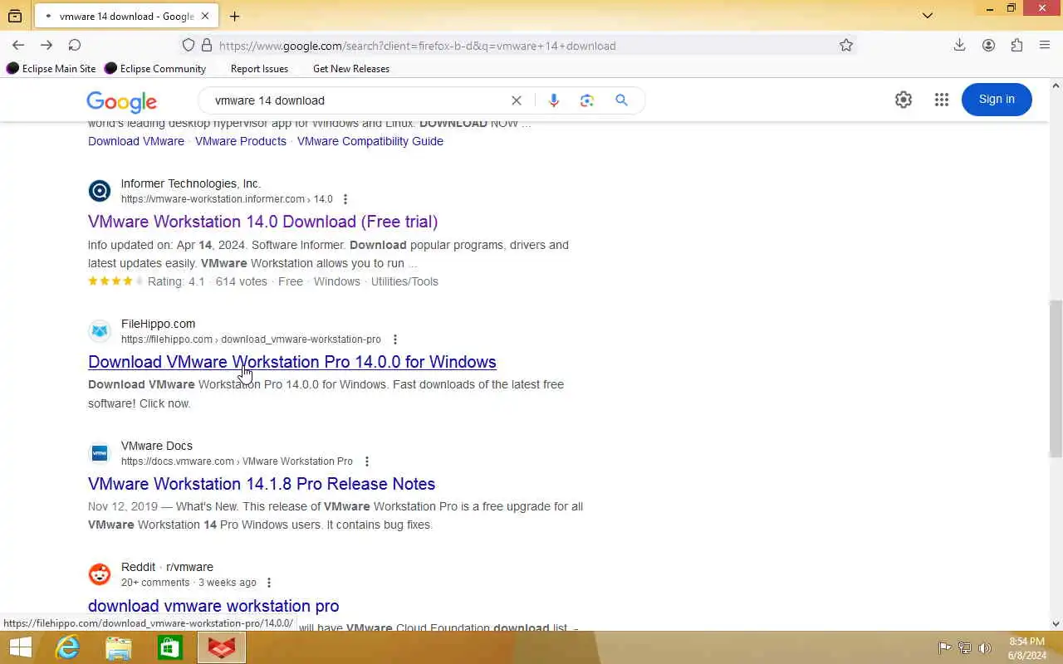The image size is (1063, 664).
Task: Open File Explorer from taskbar
Action: pos(119,647)
